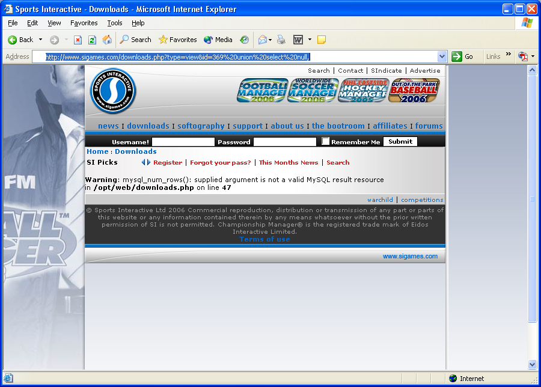Click the Sports Interactive round logo
541x387 pixels.
pyautogui.click(x=113, y=91)
